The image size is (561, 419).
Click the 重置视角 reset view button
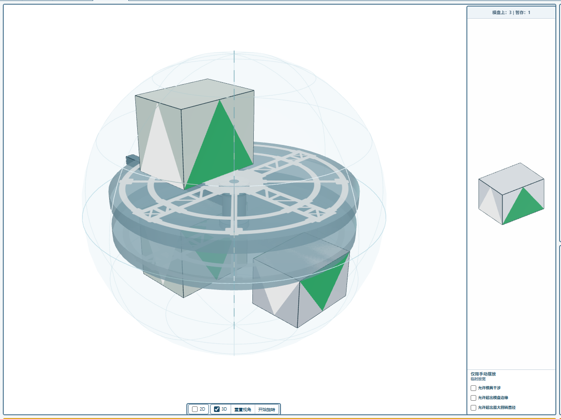pyautogui.click(x=243, y=409)
